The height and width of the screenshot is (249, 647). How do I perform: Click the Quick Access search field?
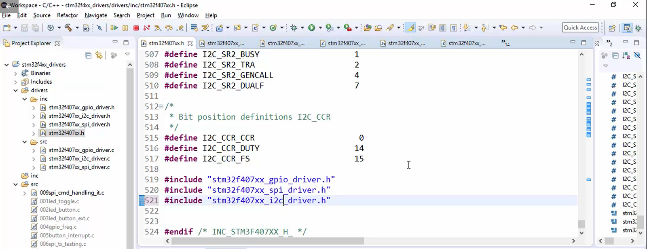point(580,27)
